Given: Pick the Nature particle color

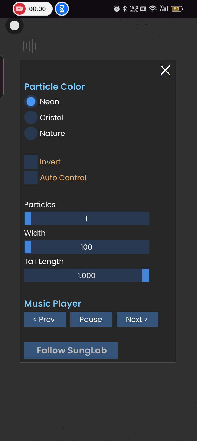Looking at the screenshot, I should coord(31,133).
